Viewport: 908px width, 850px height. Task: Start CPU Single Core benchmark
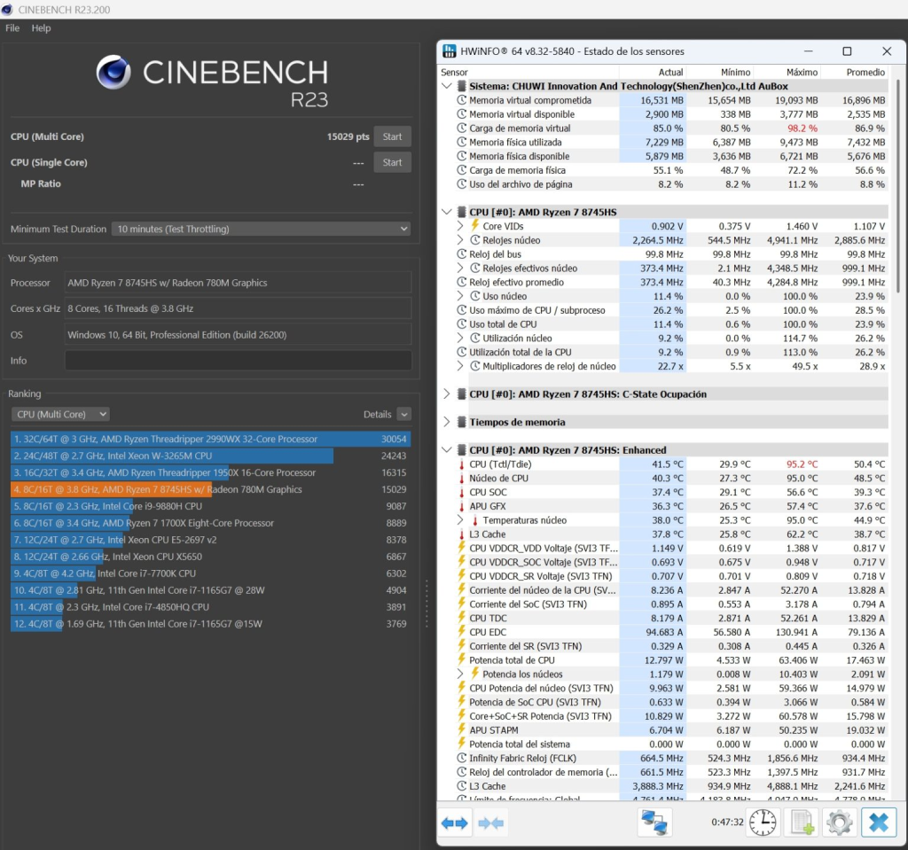click(392, 163)
